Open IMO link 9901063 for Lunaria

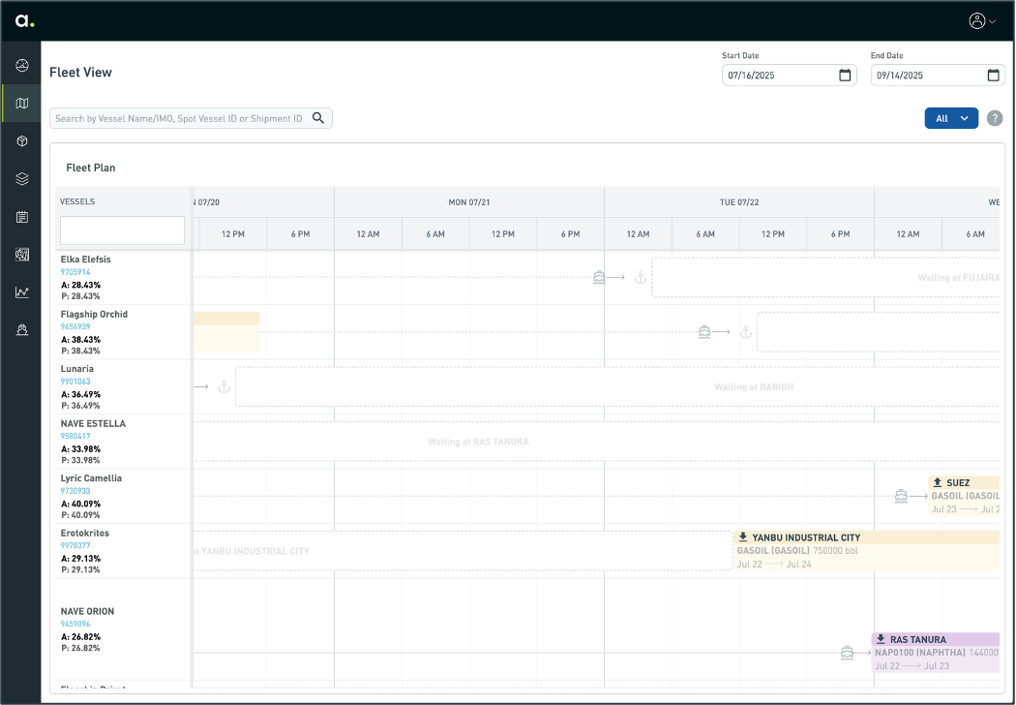75,382
